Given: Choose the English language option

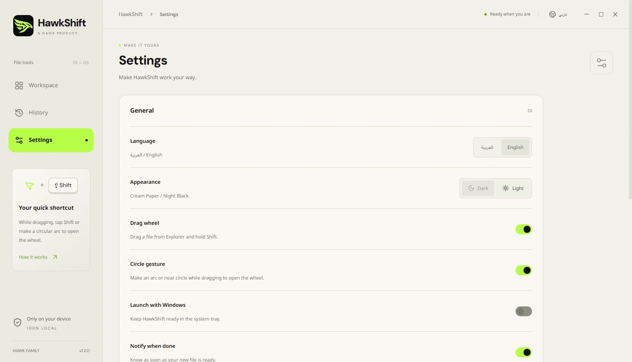Looking at the screenshot, I should point(516,148).
